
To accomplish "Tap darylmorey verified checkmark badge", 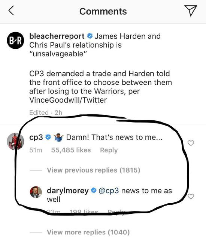I will point(94,190).
